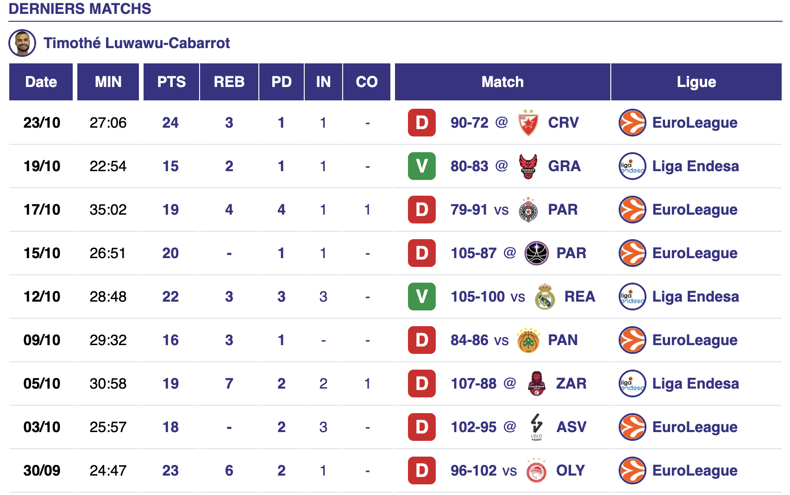790x495 pixels.
Task: Click the Liga Endesa logo in 19/10 row
Action: pos(632,166)
